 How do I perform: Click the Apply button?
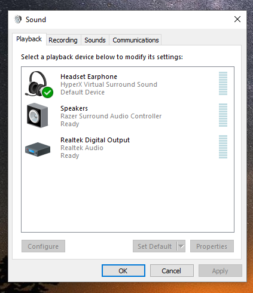pyautogui.click(x=220, y=271)
